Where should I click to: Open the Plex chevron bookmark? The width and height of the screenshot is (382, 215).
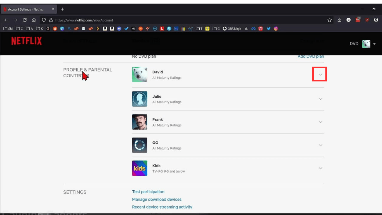98,29
